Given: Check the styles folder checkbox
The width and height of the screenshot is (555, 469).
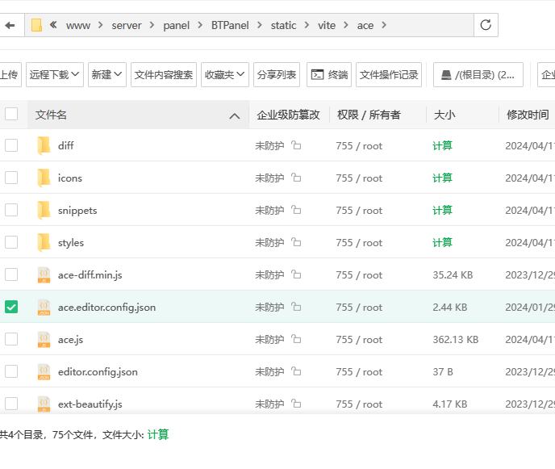Looking at the screenshot, I should coord(11,242).
